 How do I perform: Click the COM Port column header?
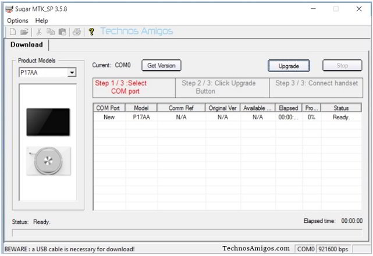109,108
